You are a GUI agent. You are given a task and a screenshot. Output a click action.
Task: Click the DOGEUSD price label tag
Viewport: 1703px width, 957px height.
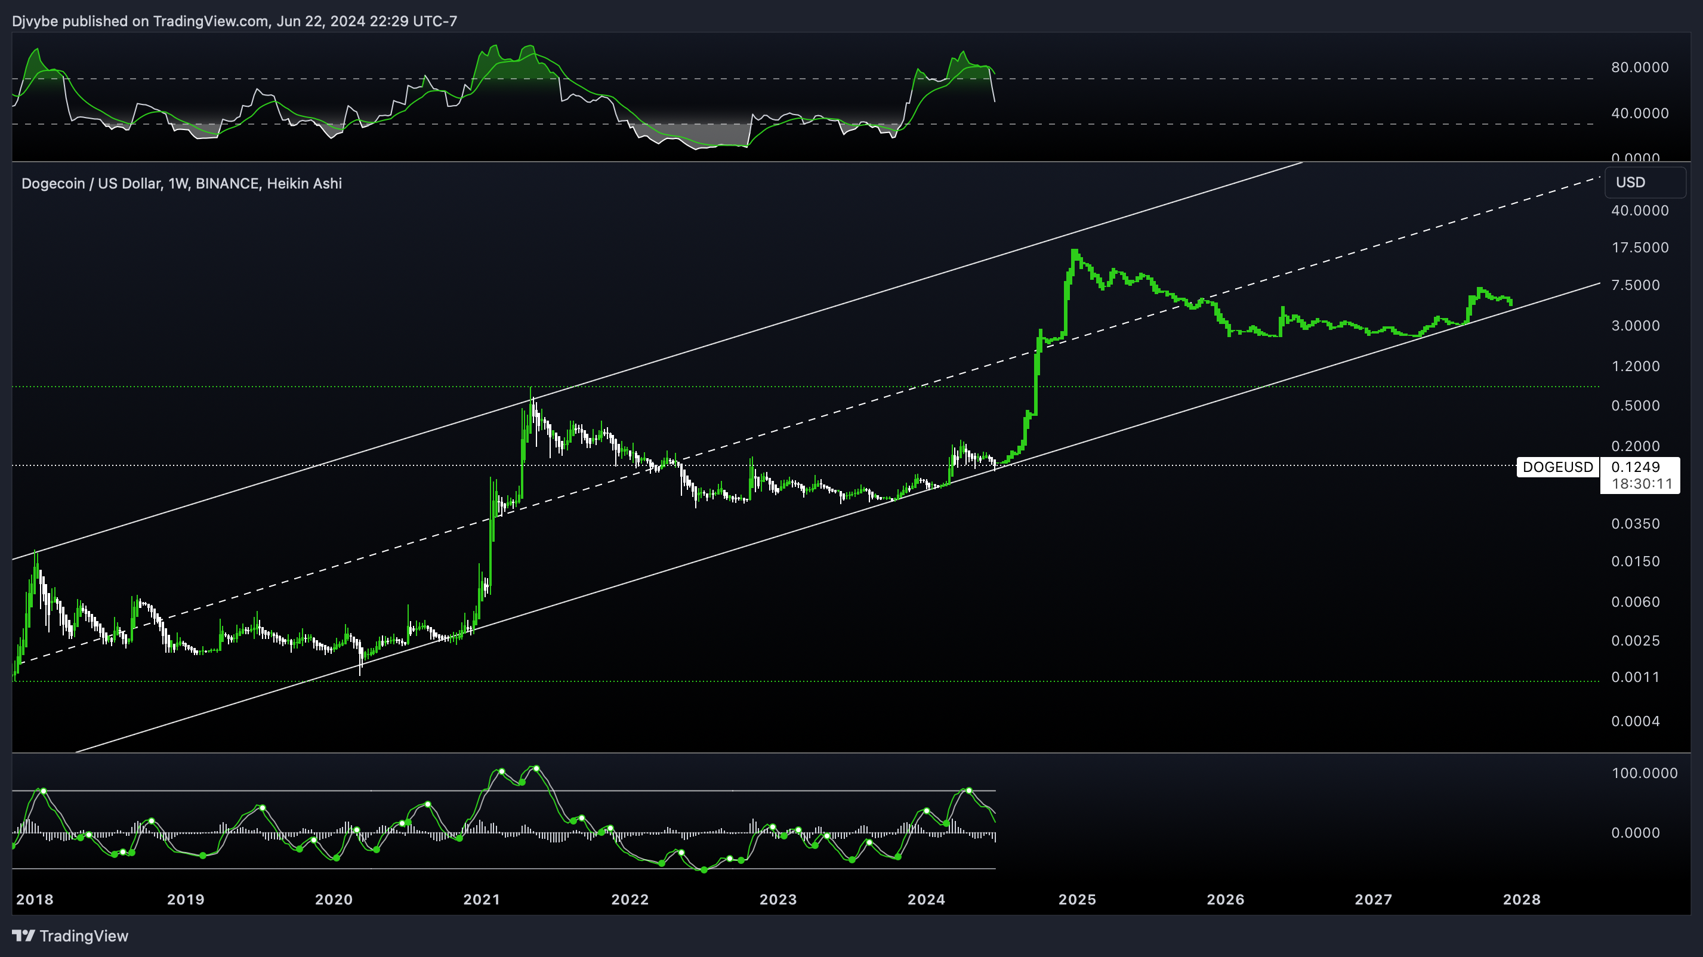pos(1557,467)
